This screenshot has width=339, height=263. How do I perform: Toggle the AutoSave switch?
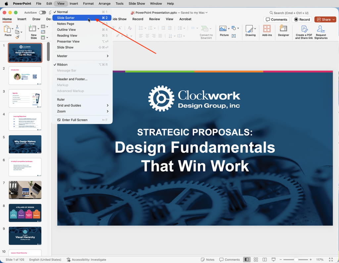(x=42, y=13)
